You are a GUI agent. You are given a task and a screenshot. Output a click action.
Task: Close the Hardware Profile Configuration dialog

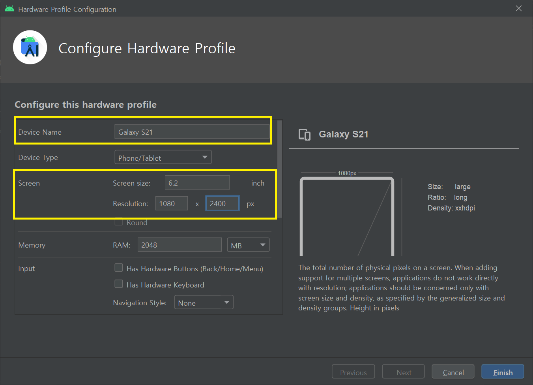pyautogui.click(x=519, y=9)
